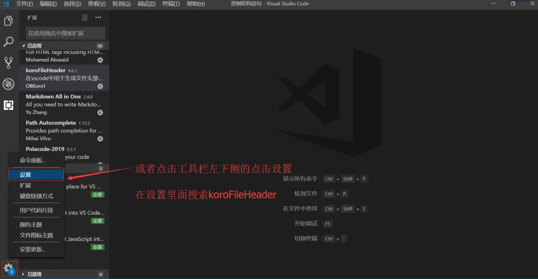The image size is (538, 279).
Task: Select the Extensions view icon
Action: [x=8, y=105]
